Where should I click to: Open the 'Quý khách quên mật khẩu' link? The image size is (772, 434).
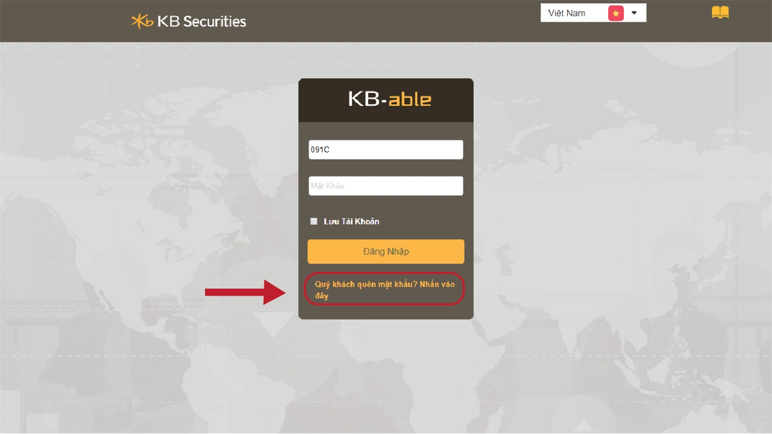tap(385, 290)
